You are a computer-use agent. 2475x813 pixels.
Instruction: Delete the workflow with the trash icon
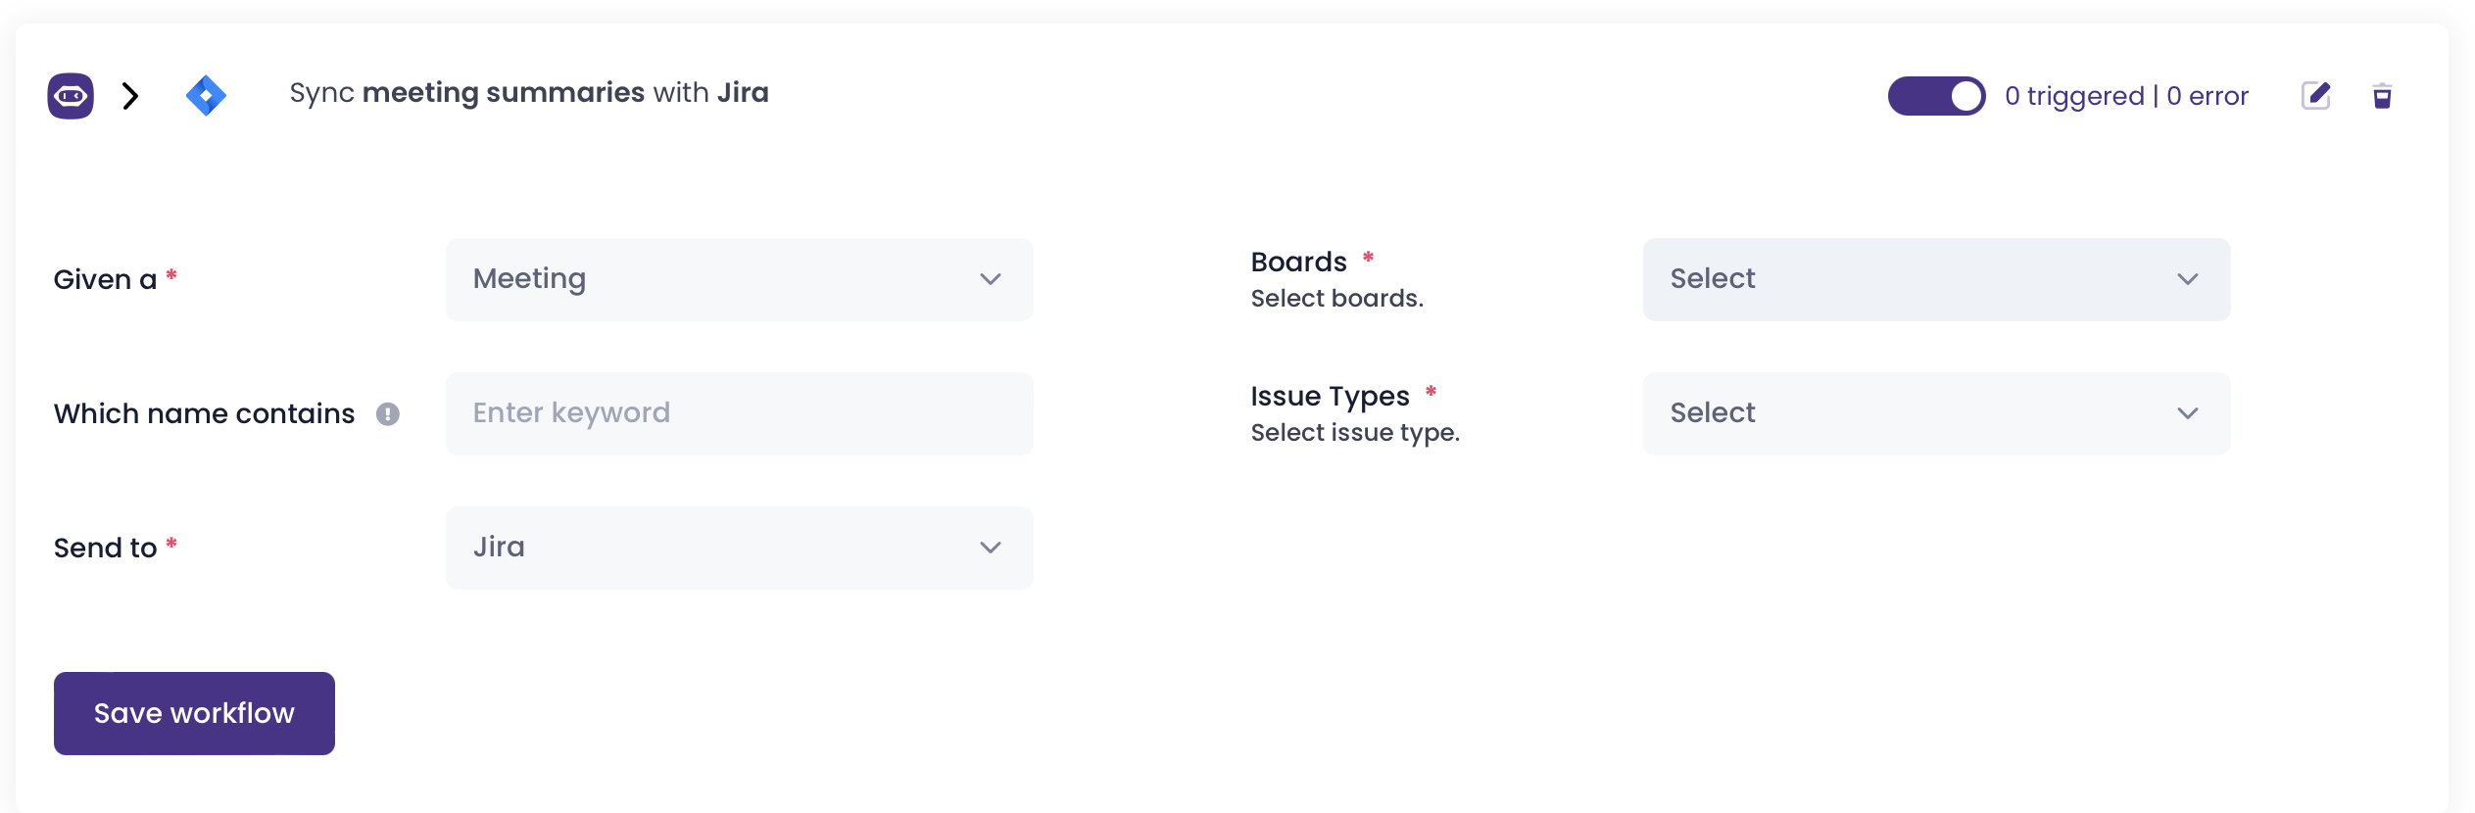(2382, 96)
